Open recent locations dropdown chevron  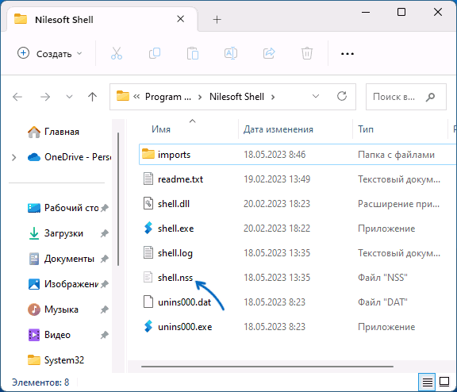tap(69, 97)
